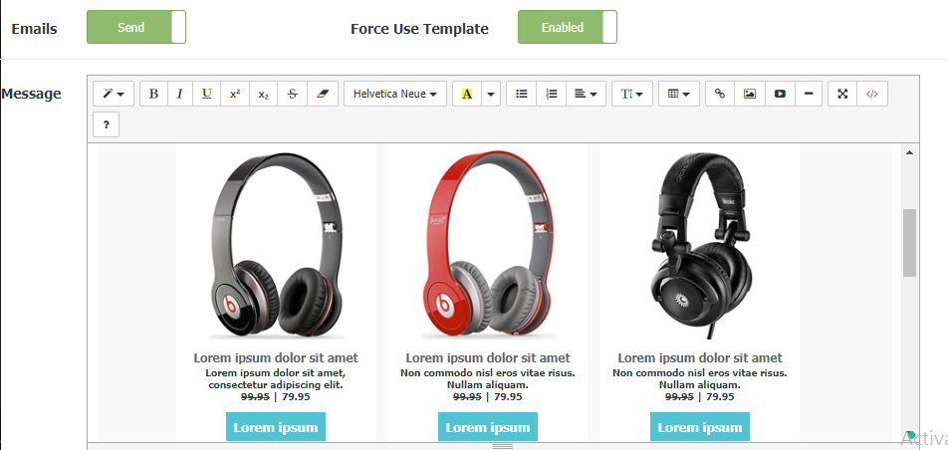
Task: Apply superscript formatting
Action: [235, 94]
